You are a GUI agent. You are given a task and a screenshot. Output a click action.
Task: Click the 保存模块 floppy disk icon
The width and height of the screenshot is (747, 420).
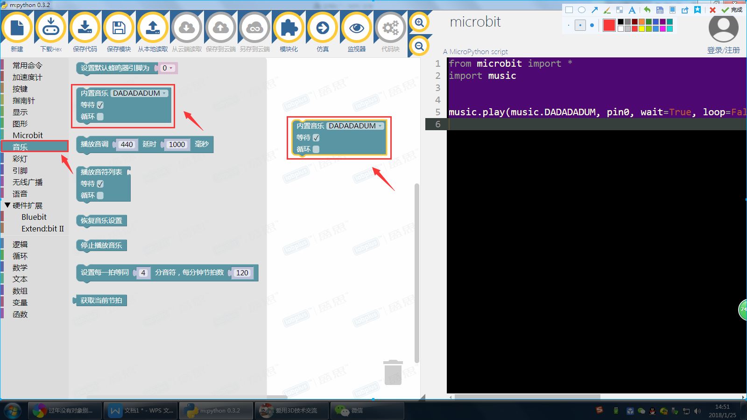tap(119, 28)
